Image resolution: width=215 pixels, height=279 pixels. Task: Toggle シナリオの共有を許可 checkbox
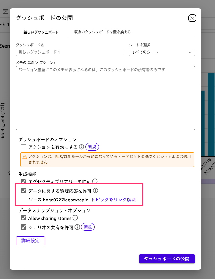click(x=24, y=227)
